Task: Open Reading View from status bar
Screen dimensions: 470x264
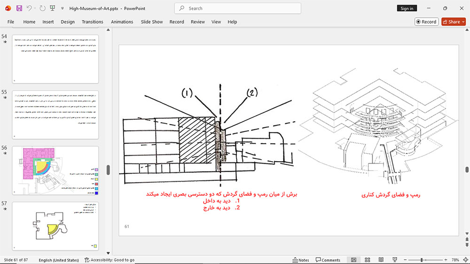Action: pos(381,260)
